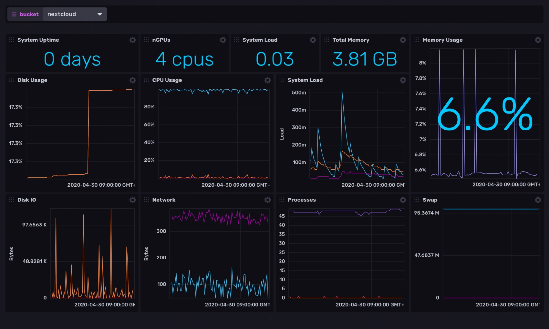Open the Processes panel gear icon
Screen dimensions: 549x329
403,200
